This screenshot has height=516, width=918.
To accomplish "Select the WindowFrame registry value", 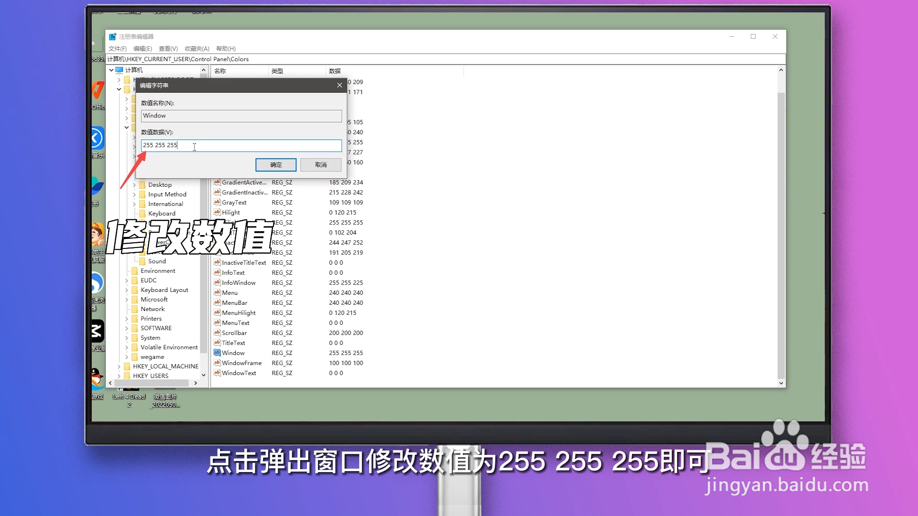I will coord(241,363).
